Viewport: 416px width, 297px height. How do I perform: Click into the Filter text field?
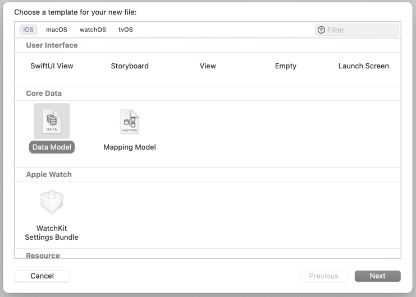coord(361,30)
